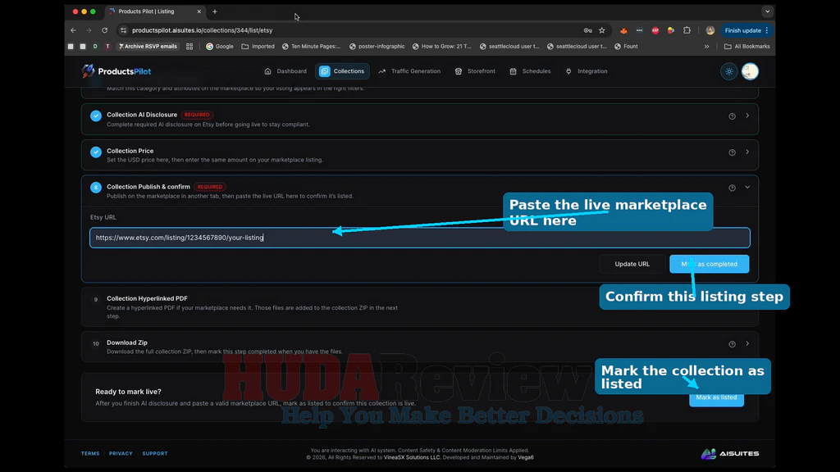840x472 pixels.
Task: Open the Support footer link
Action: 155,453
